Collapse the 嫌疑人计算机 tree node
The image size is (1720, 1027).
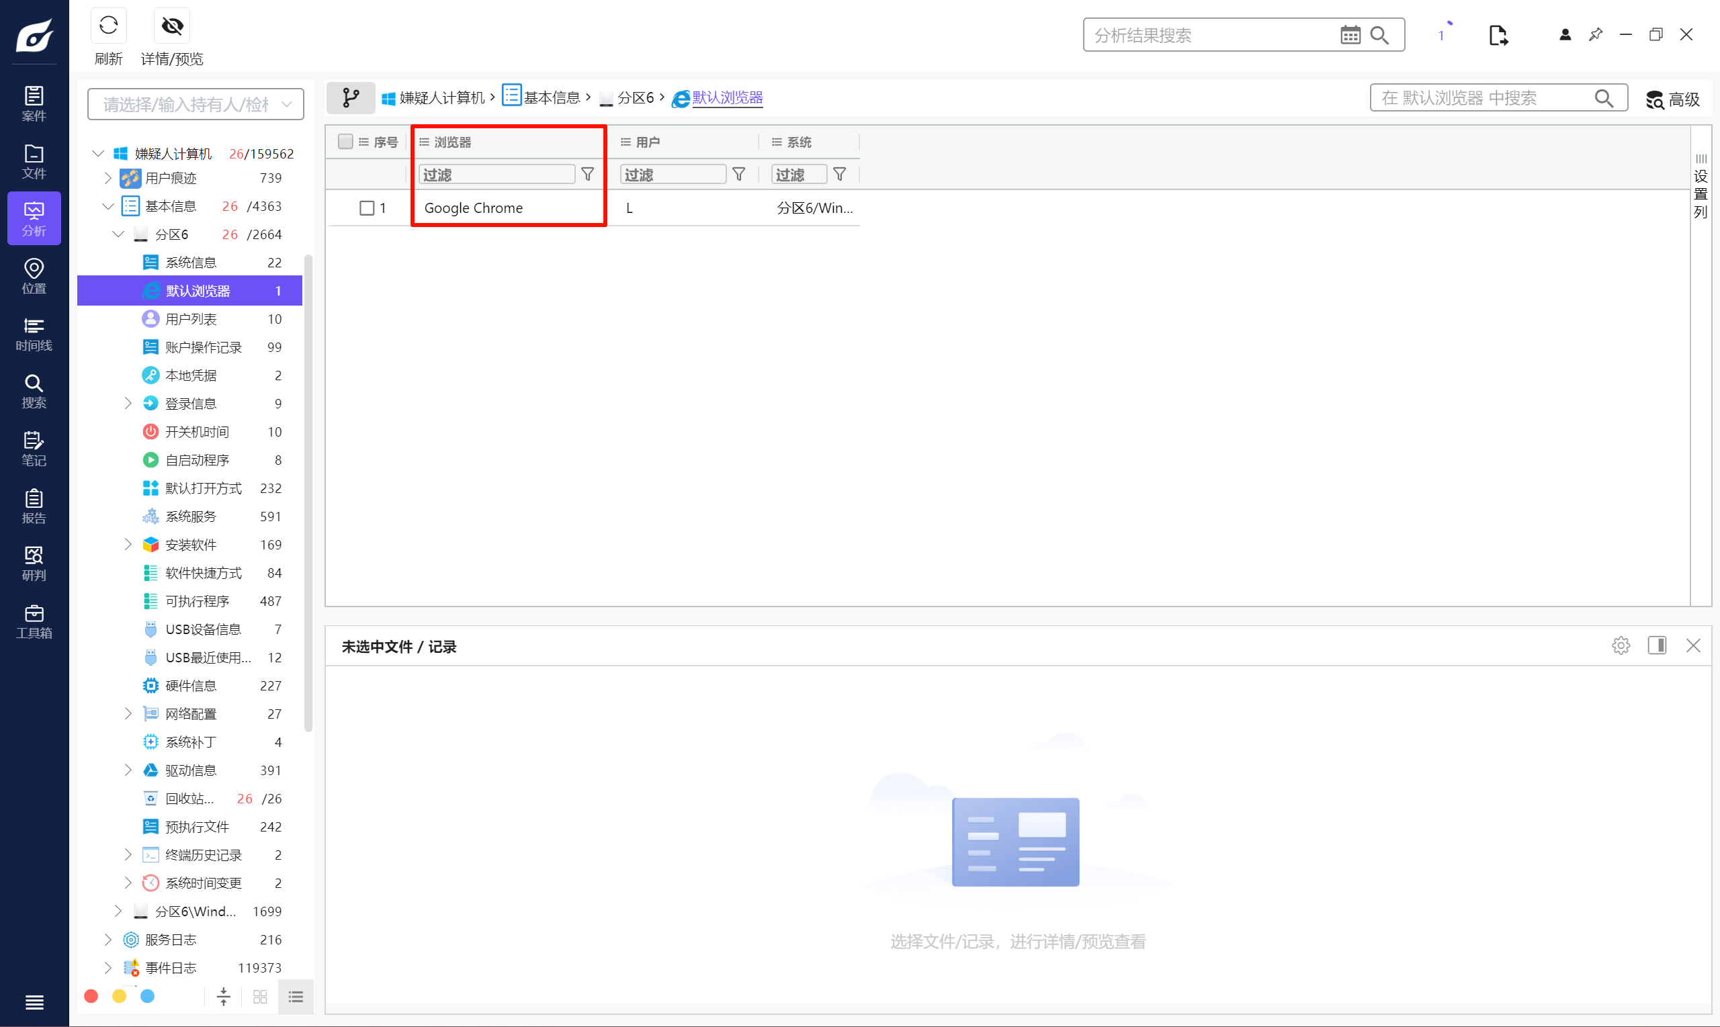click(x=98, y=153)
